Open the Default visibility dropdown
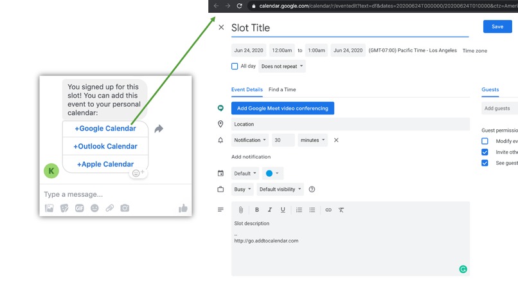 click(x=280, y=189)
